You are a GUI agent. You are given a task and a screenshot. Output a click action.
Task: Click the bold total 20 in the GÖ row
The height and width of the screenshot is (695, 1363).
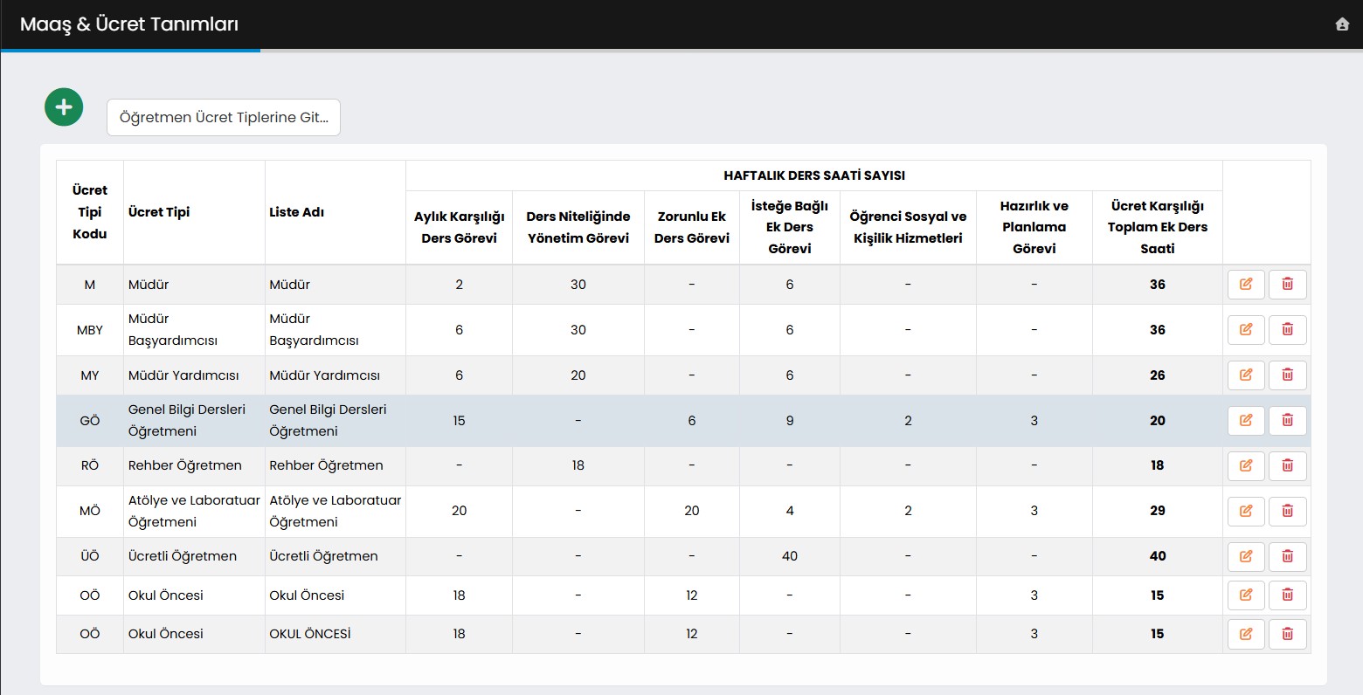pyautogui.click(x=1158, y=421)
